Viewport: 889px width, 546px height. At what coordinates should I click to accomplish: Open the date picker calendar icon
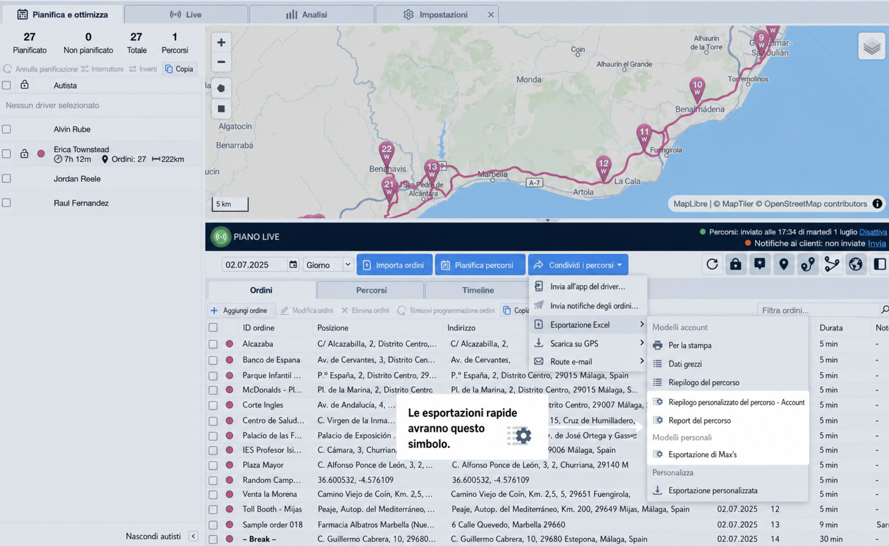pyautogui.click(x=293, y=264)
